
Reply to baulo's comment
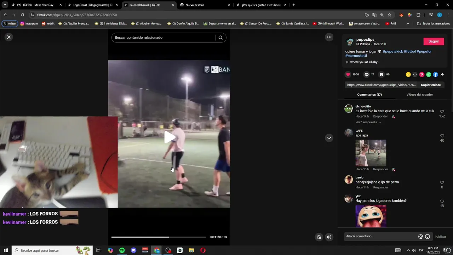[x=380, y=187]
